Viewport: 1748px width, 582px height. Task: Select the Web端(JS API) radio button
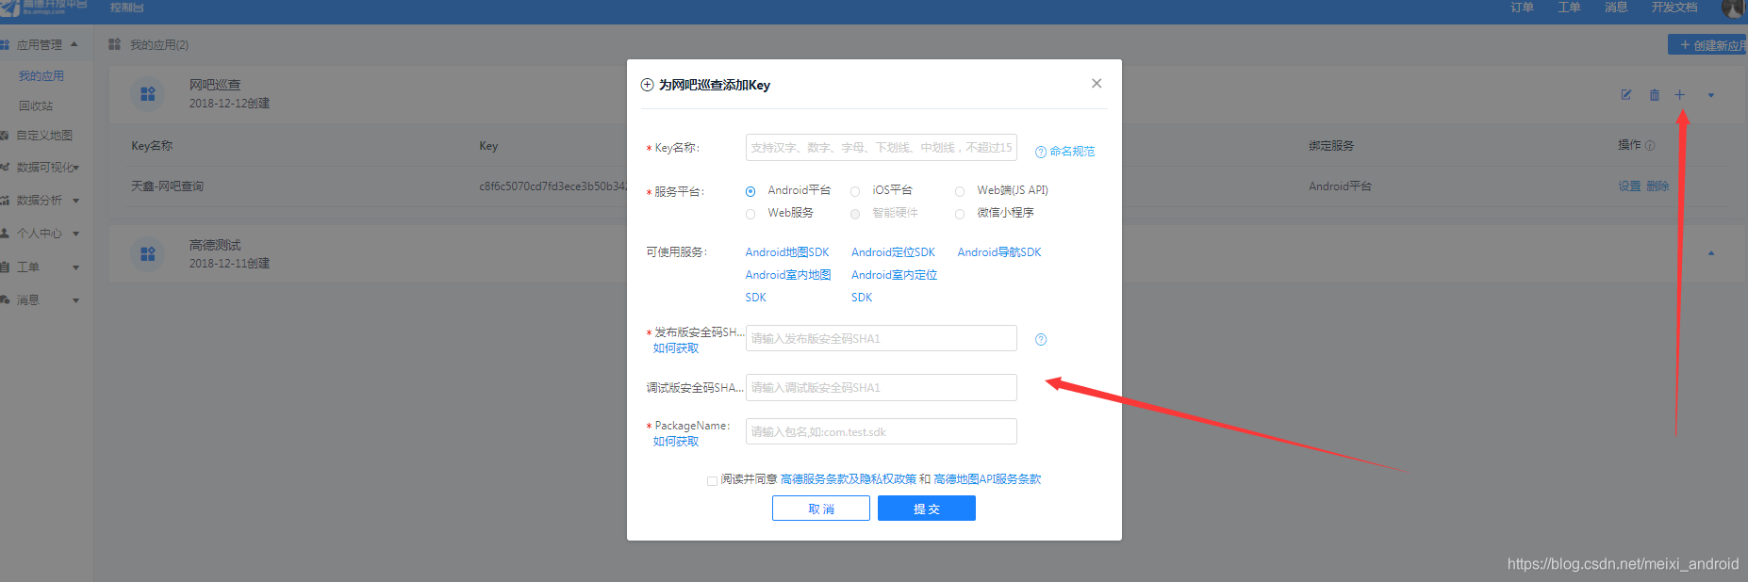pyautogui.click(x=960, y=191)
